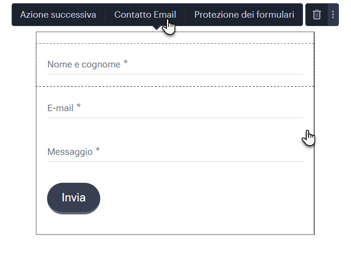Open Protezione dei formulari settings
This screenshot has height=253, width=351.
click(x=244, y=15)
